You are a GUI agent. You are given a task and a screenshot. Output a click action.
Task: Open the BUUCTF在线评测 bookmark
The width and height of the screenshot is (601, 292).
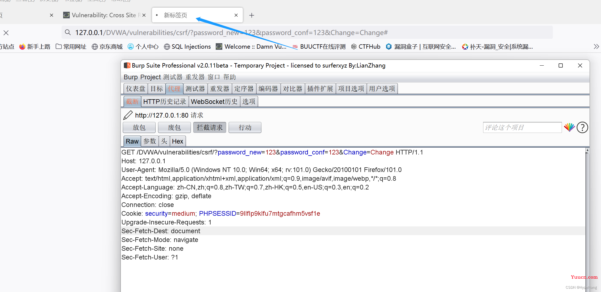[x=319, y=47]
